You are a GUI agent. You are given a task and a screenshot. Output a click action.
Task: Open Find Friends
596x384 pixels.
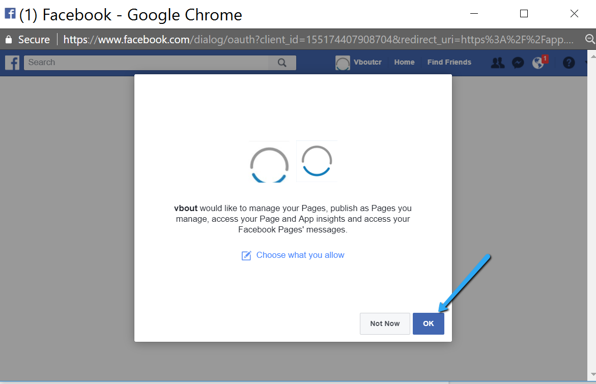coord(449,62)
